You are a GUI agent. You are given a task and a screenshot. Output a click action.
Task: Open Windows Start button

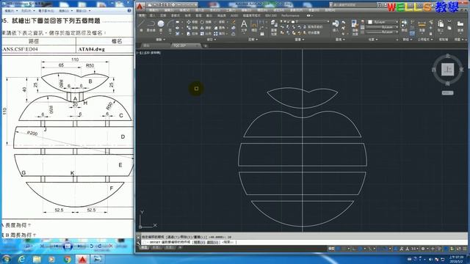[x=6, y=259]
